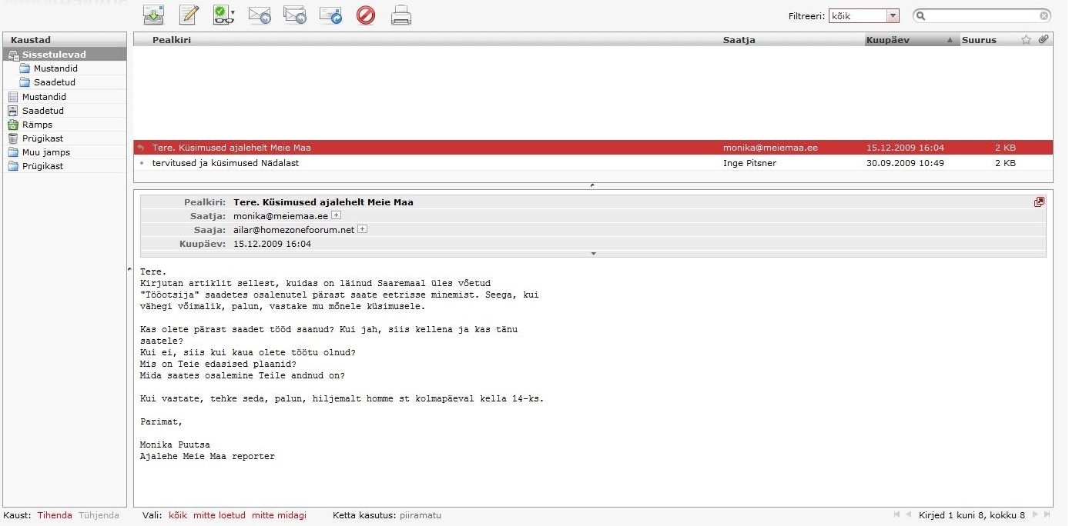
Task: Collapse the message list using the splitter handle
Action: [x=592, y=185]
